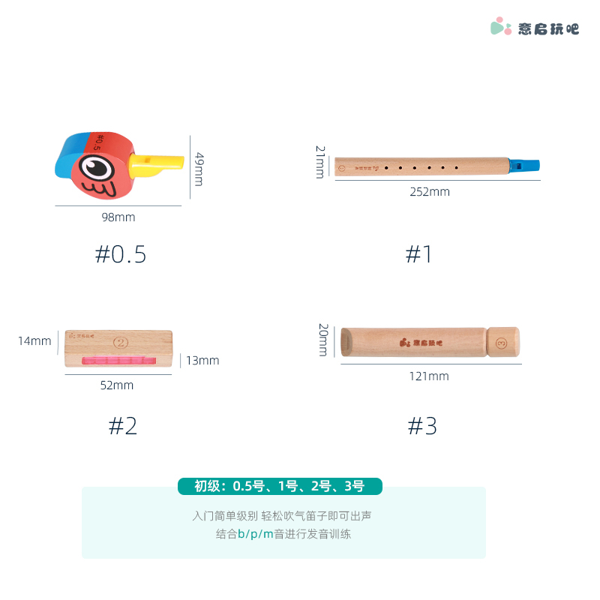Click the pink reed window on block #2

click(x=118, y=360)
